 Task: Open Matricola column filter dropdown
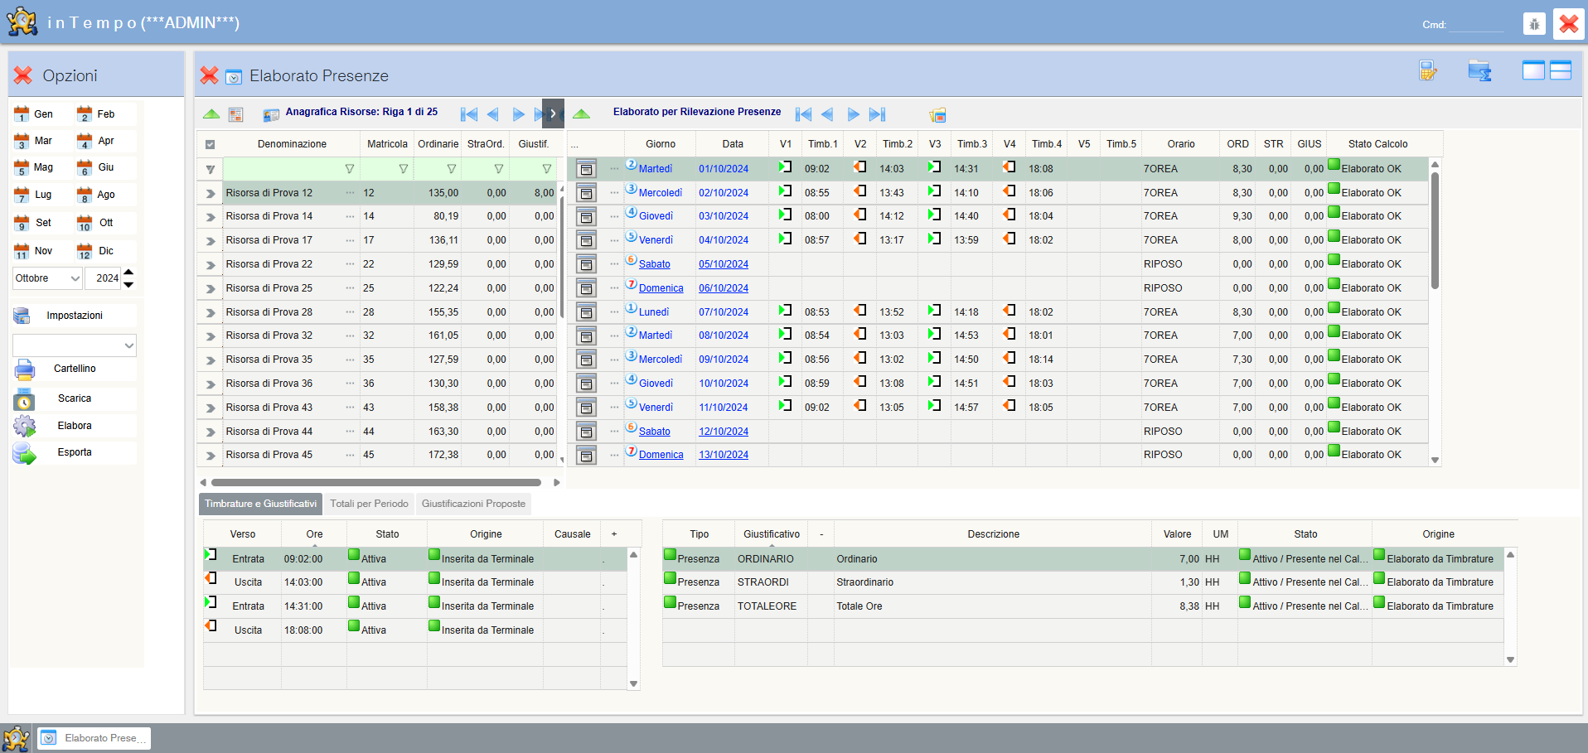point(404,169)
